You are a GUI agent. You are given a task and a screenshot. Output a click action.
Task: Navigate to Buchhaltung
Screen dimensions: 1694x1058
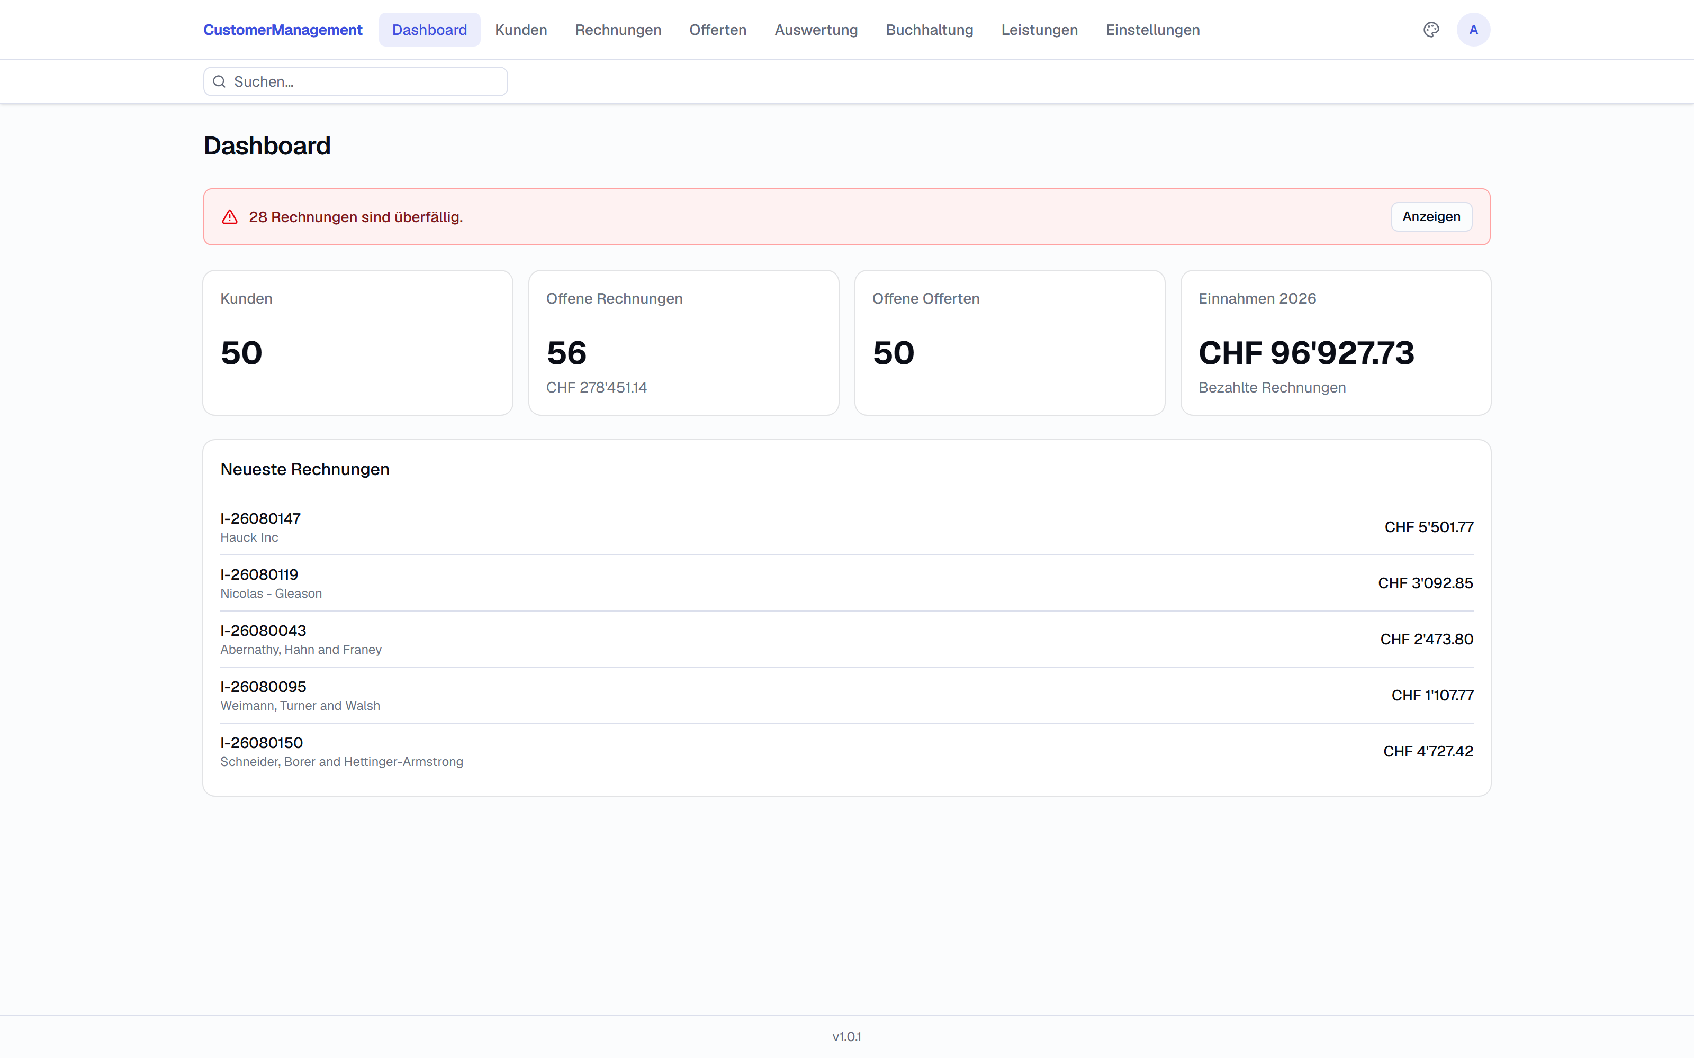point(929,30)
